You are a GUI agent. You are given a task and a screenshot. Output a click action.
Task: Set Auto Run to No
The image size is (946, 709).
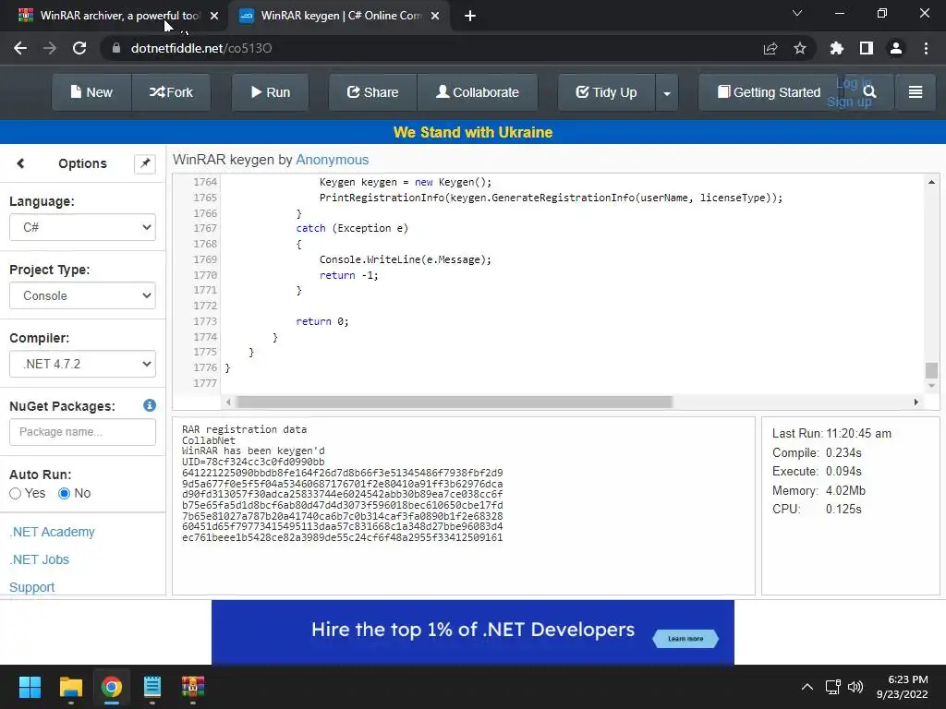64,493
